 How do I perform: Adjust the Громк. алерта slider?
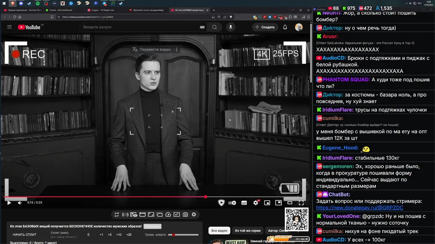pos(184,235)
